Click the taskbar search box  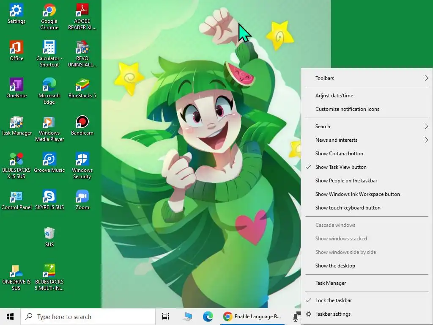[88, 317]
